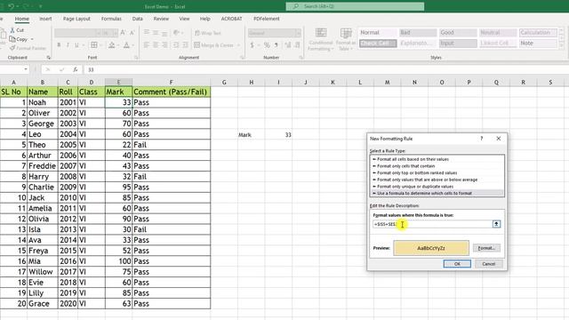Go to the Formulas tab
Viewport: 569px width, 320px height.
point(111,19)
